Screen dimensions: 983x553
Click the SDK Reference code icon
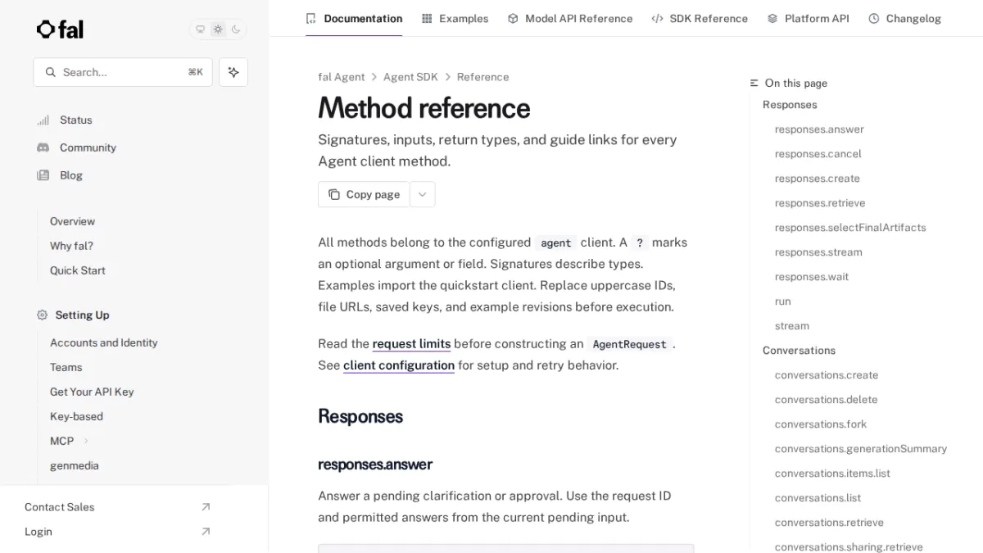click(x=657, y=18)
